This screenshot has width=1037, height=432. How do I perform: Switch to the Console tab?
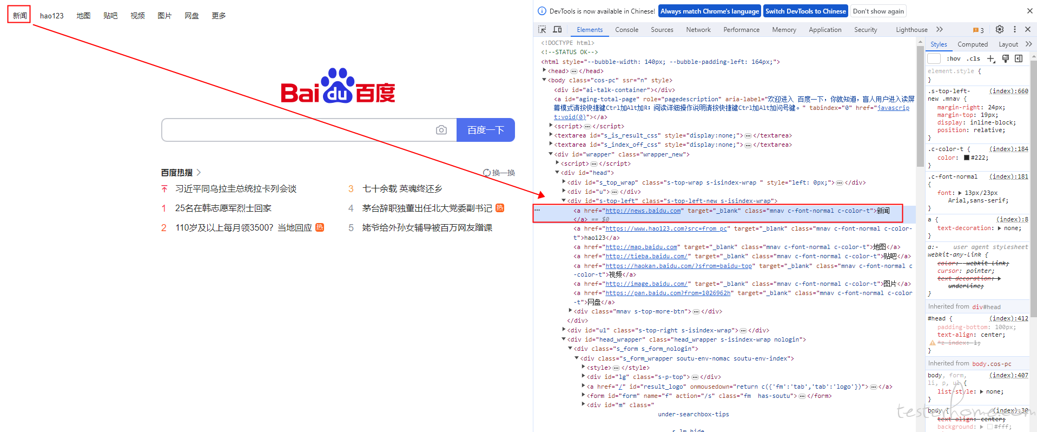tap(626, 30)
